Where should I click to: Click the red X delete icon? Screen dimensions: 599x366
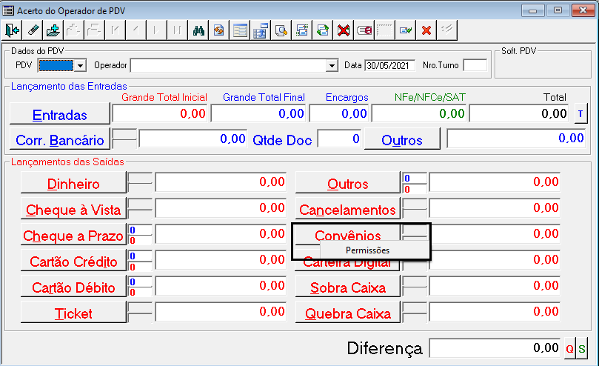[426, 30]
